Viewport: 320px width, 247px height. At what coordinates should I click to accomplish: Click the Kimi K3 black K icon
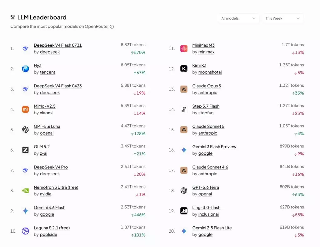[184, 69]
